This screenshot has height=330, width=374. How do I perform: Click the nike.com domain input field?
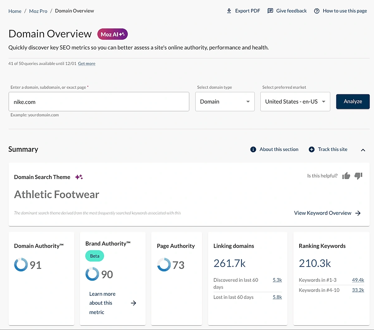click(99, 101)
